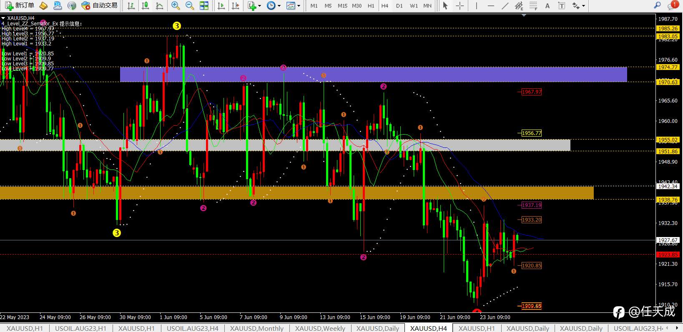Select the text 'A' tool

click(547, 5)
